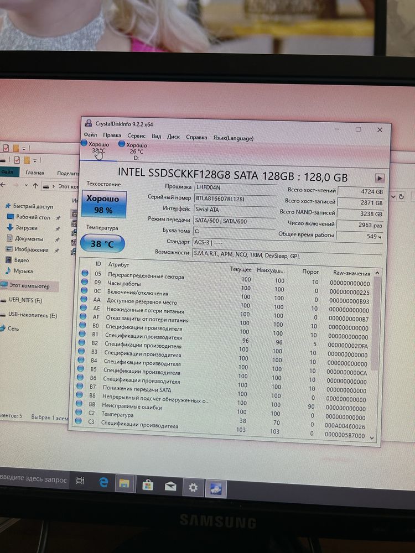Click the status circle of attribute B2

(x=81, y=342)
